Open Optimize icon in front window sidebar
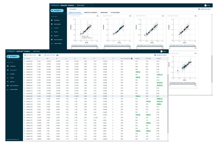The width and height of the screenshot is (218, 145). click(8, 82)
